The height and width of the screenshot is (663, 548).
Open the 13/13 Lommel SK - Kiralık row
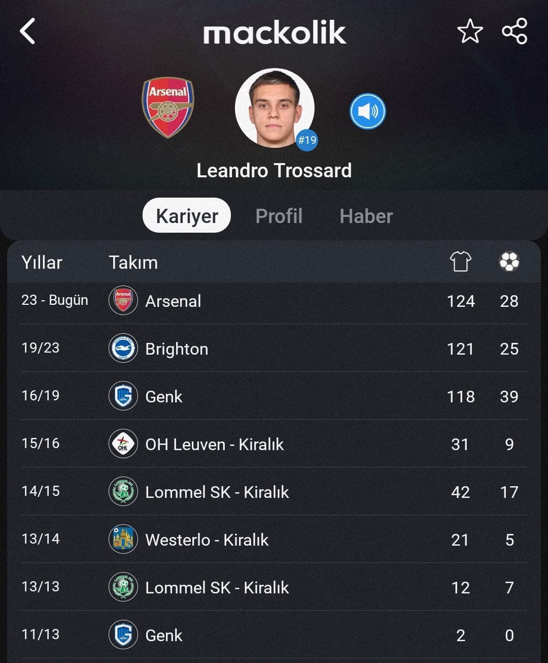[274, 587]
